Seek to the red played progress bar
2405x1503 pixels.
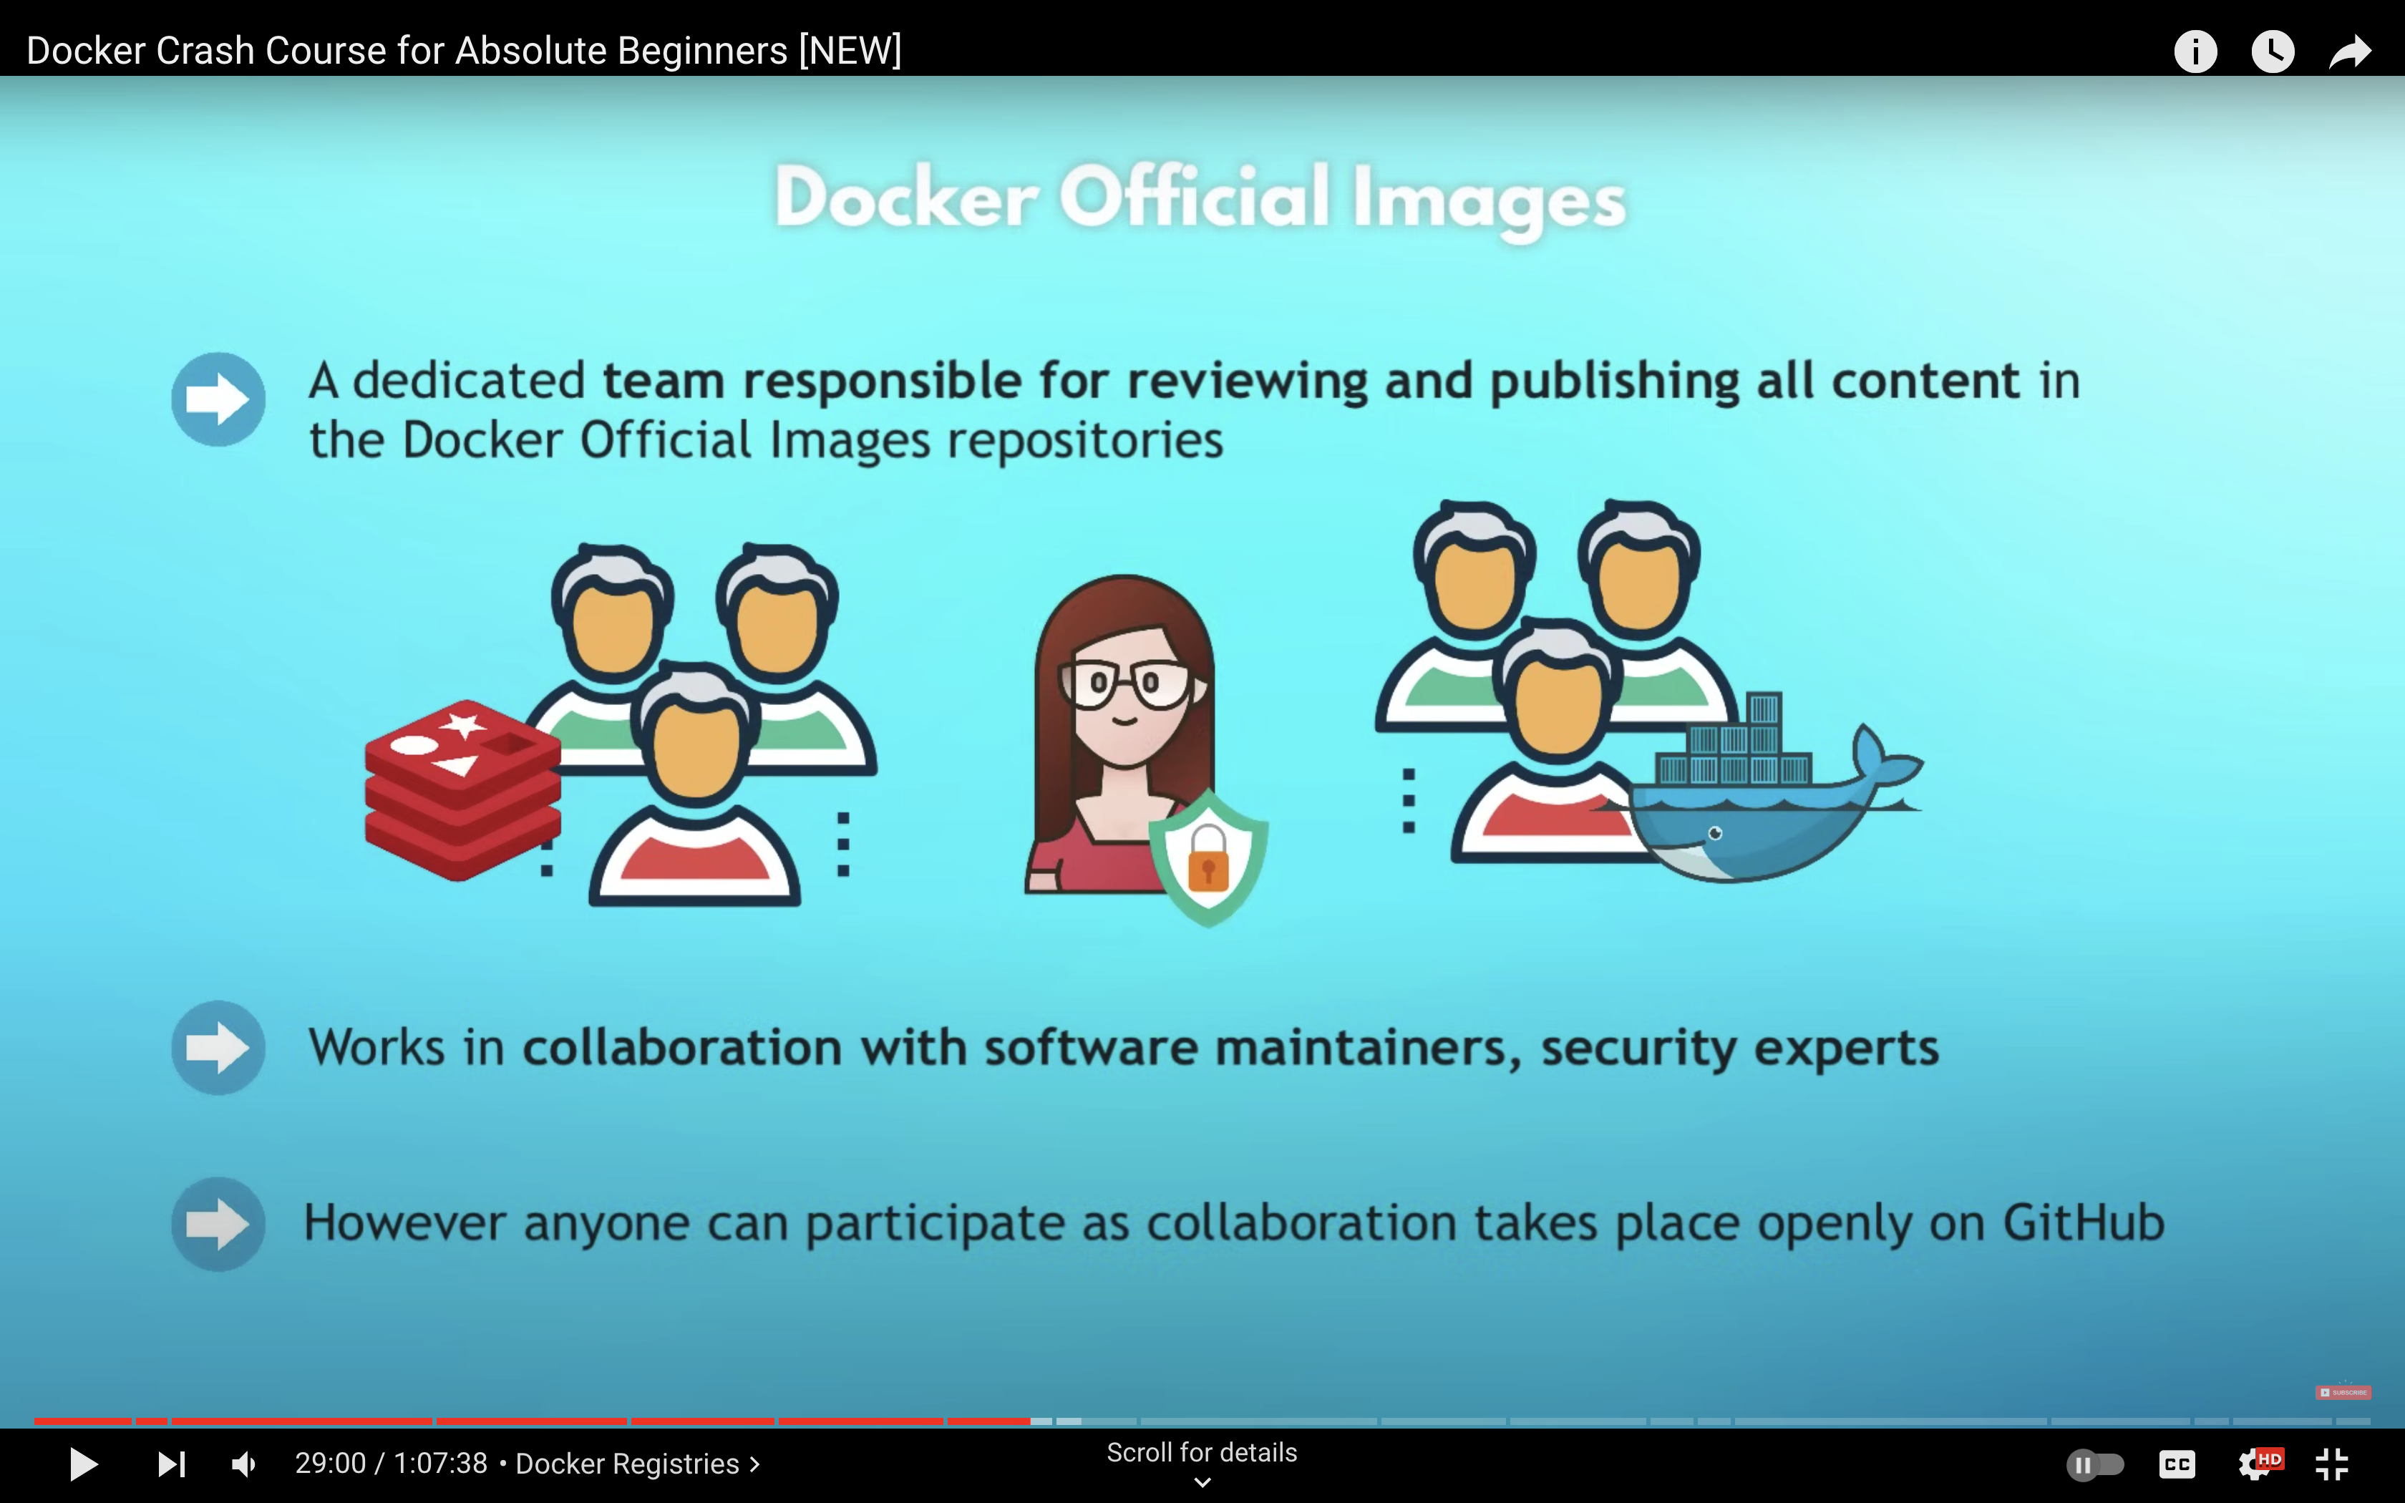point(532,1421)
